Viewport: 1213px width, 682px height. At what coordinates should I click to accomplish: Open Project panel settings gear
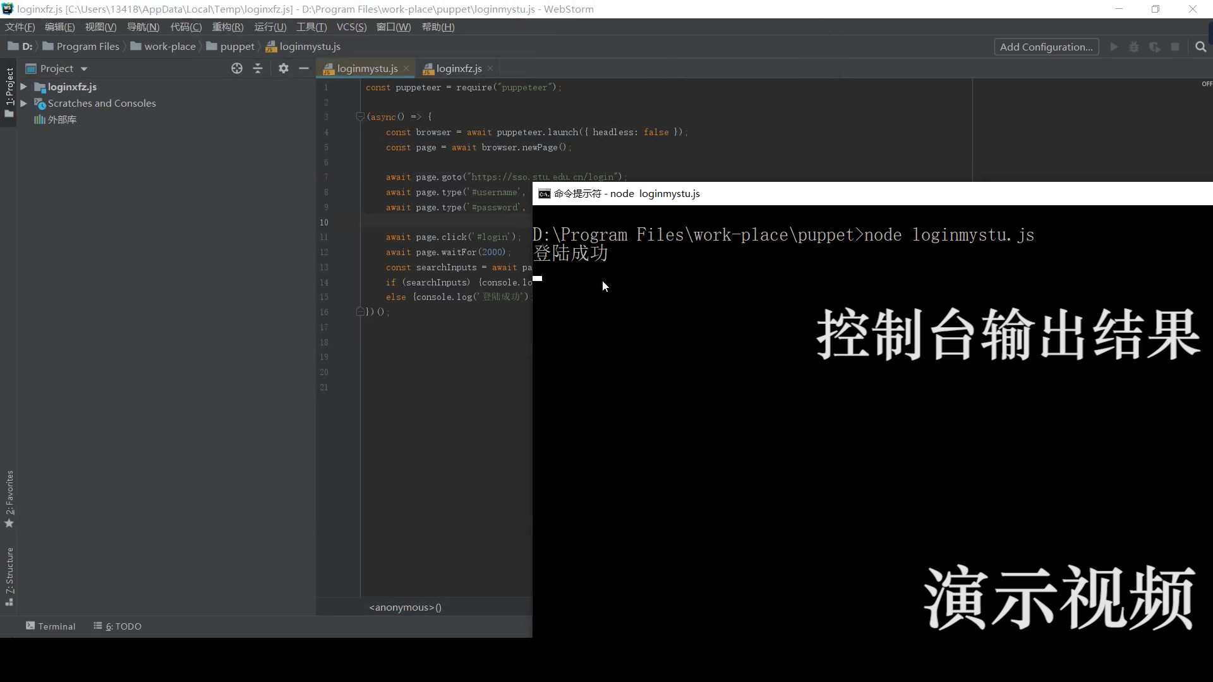click(x=283, y=68)
